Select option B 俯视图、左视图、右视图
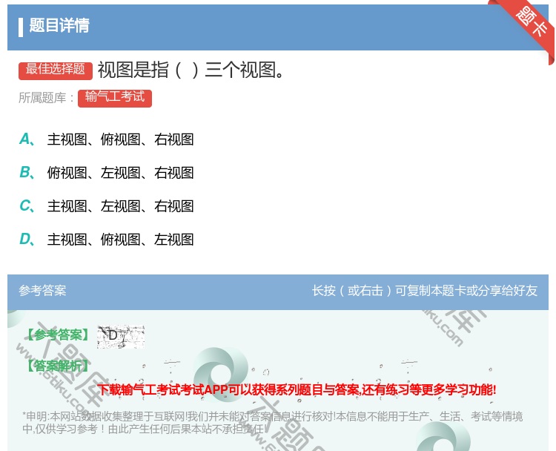This screenshot has height=451, width=556. click(x=106, y=172)
